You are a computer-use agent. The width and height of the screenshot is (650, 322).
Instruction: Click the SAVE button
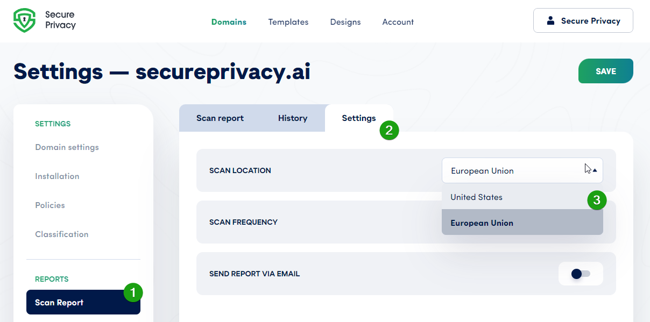(605, 70)
